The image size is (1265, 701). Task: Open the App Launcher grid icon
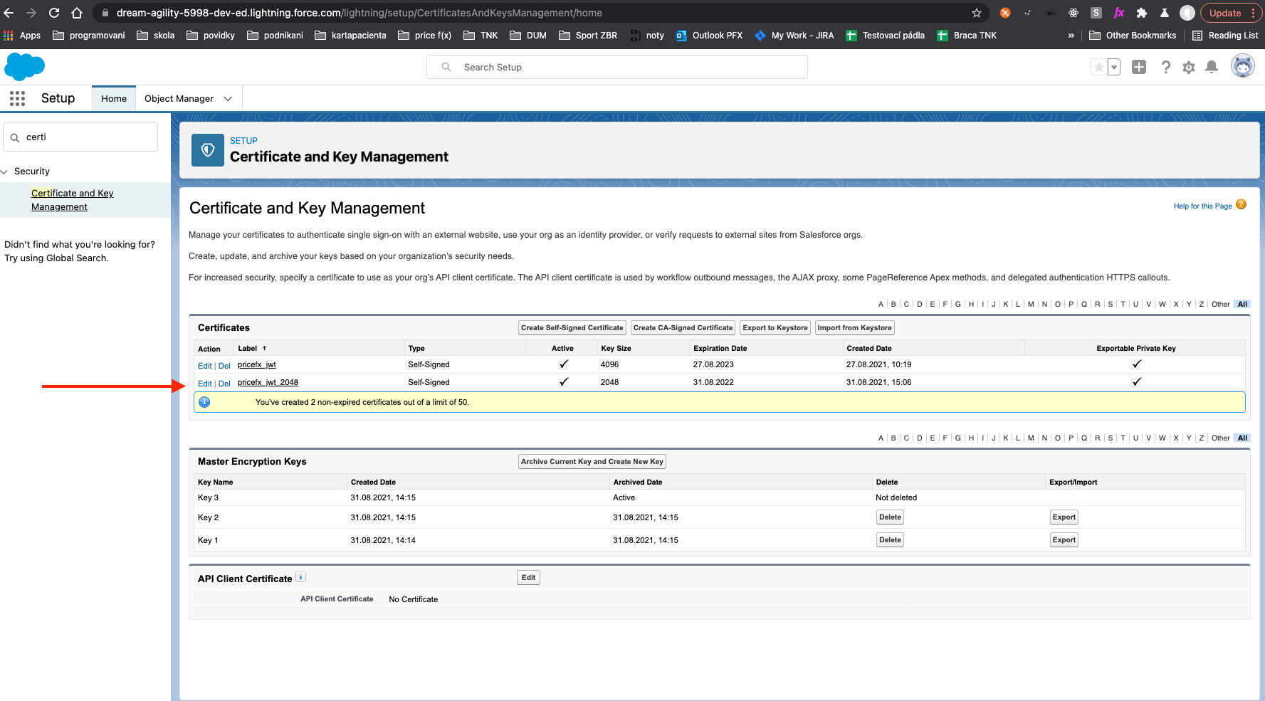click(x=18, y=98)
